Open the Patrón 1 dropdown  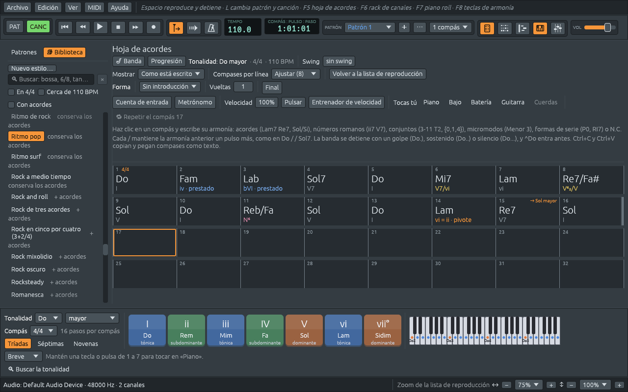[x=369, y=27]
